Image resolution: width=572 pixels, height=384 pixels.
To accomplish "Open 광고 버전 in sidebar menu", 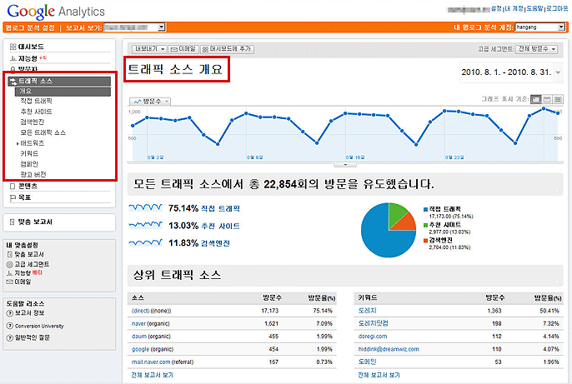I will pyautogui.click(x=33, y=175).
